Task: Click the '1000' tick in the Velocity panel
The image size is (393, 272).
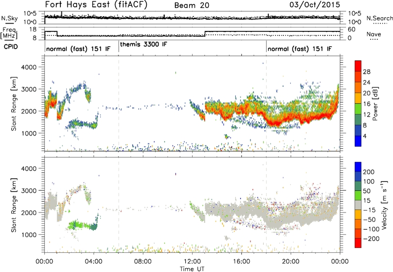Action: [x=29, y=235]
